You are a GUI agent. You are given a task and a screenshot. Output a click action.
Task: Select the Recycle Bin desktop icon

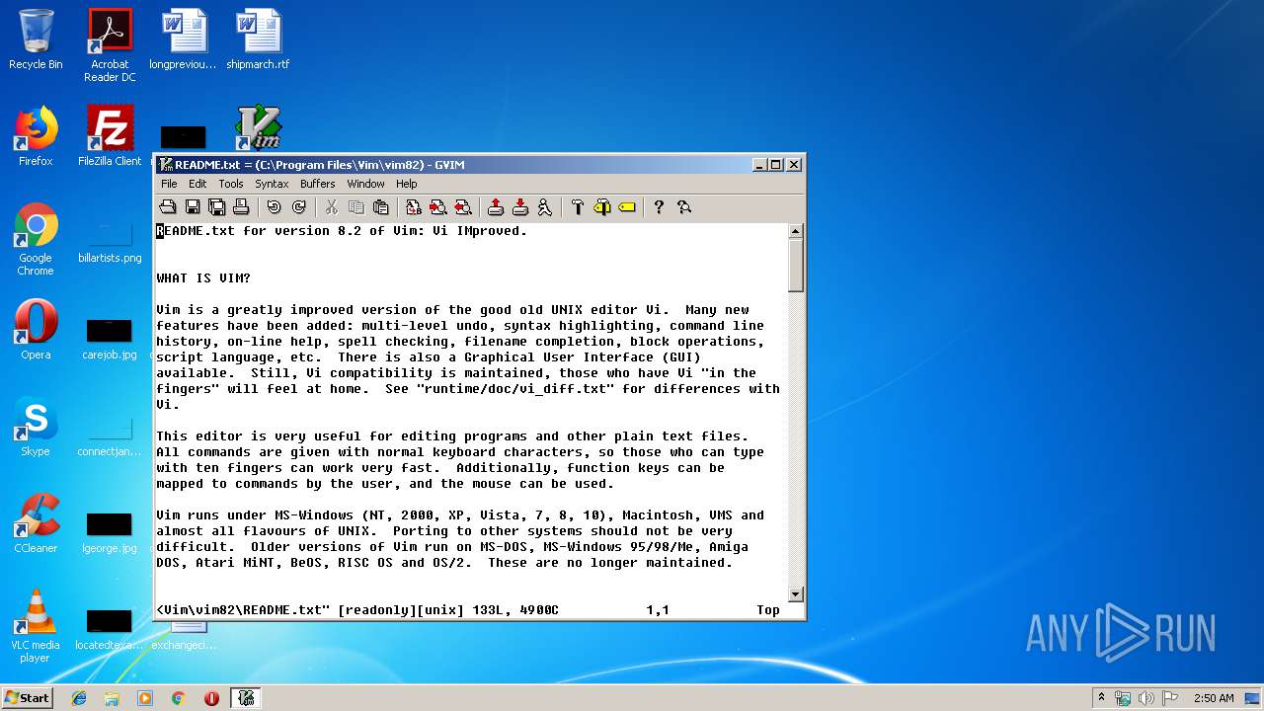click(x=36, y=39)
